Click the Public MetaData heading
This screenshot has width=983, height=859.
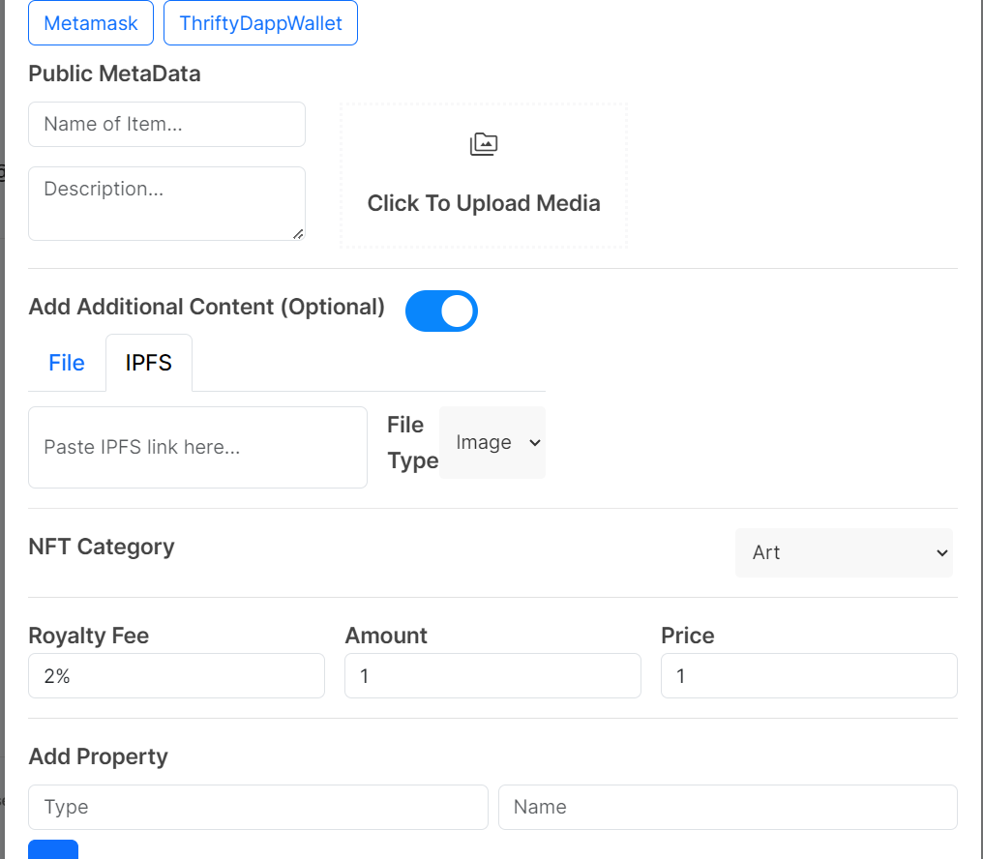click(x=115, y=74)
